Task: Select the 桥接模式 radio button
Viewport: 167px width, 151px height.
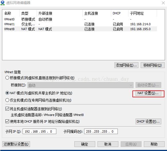Action: click(7, 78)
